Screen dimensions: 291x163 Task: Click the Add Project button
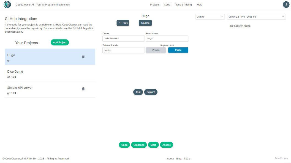click(x=60, y=42)
